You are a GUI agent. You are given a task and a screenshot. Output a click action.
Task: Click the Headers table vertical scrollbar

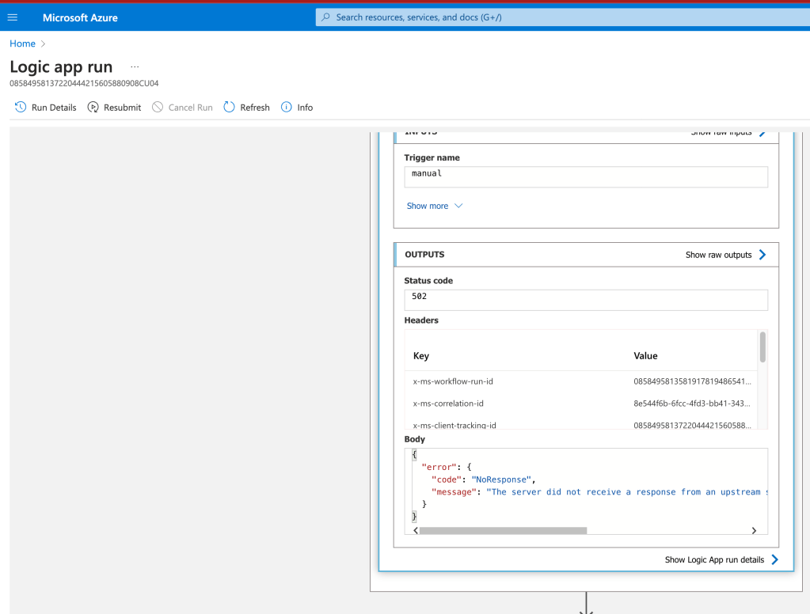762,347
